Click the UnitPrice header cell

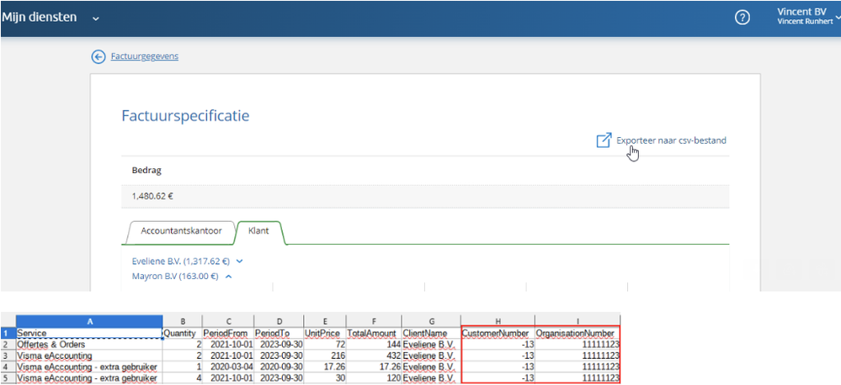(325, 333)
